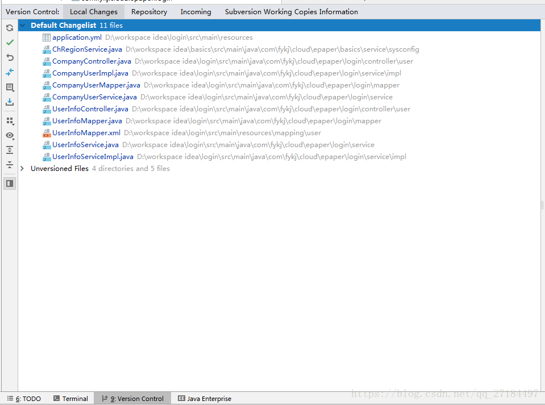This screenshot has width=545, height=405.
Task: Toggle the preview eye icon in sidebar
Action: pos(9,135)
